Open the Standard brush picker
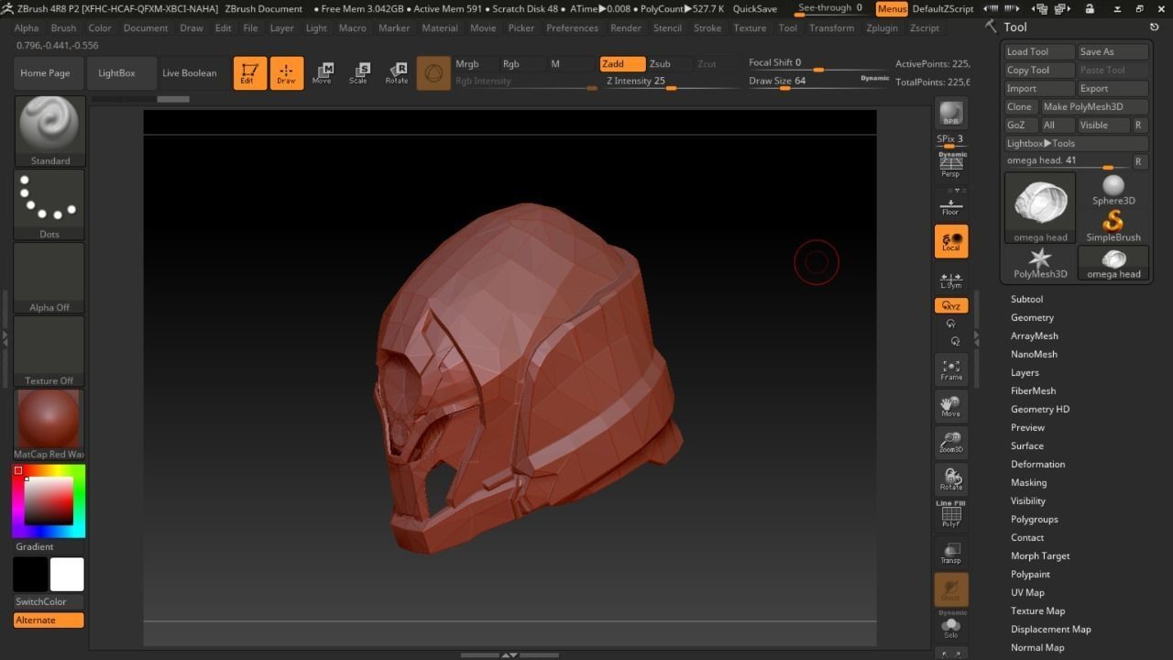 (49, 131)
